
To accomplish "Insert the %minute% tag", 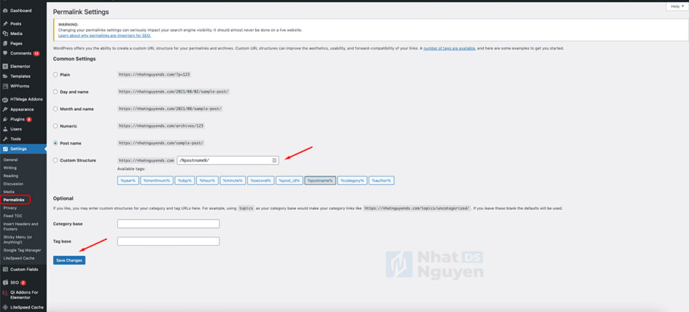I will (x=232, y=181).
